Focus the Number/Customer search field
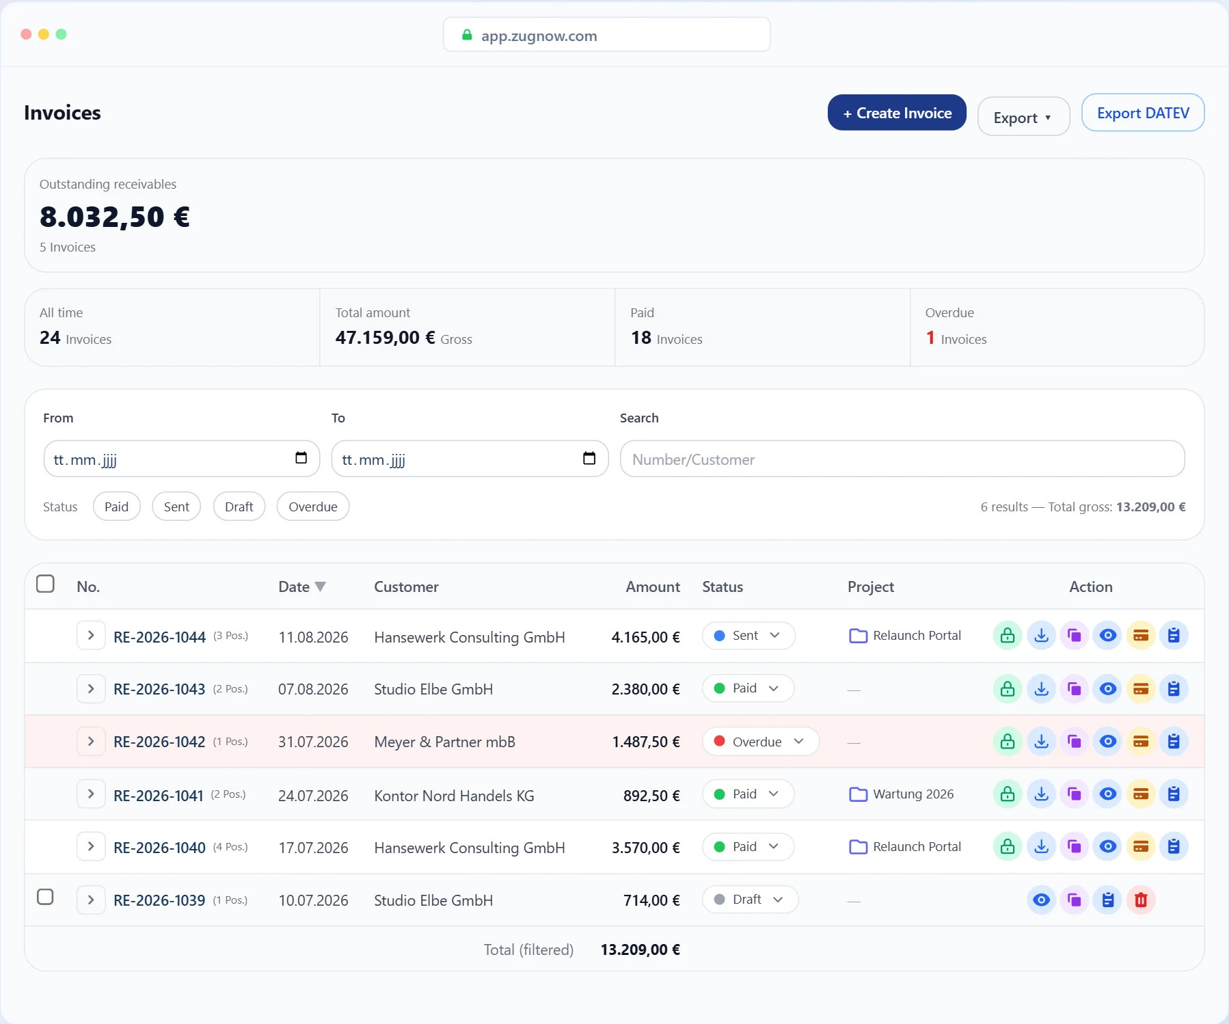Image resolution: width=1229 pixels, height=1024 pixels. click(x=902, y=459)
